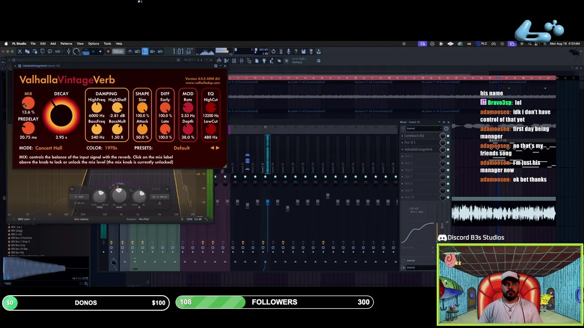
Task: Click the PREDELAY knob in ValhallaVintageVerb
Action: 28,128
